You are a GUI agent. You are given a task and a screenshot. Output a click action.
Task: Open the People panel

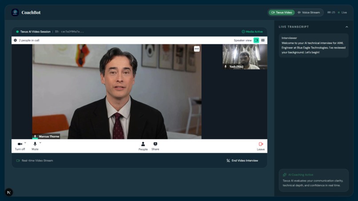point(143,146)
